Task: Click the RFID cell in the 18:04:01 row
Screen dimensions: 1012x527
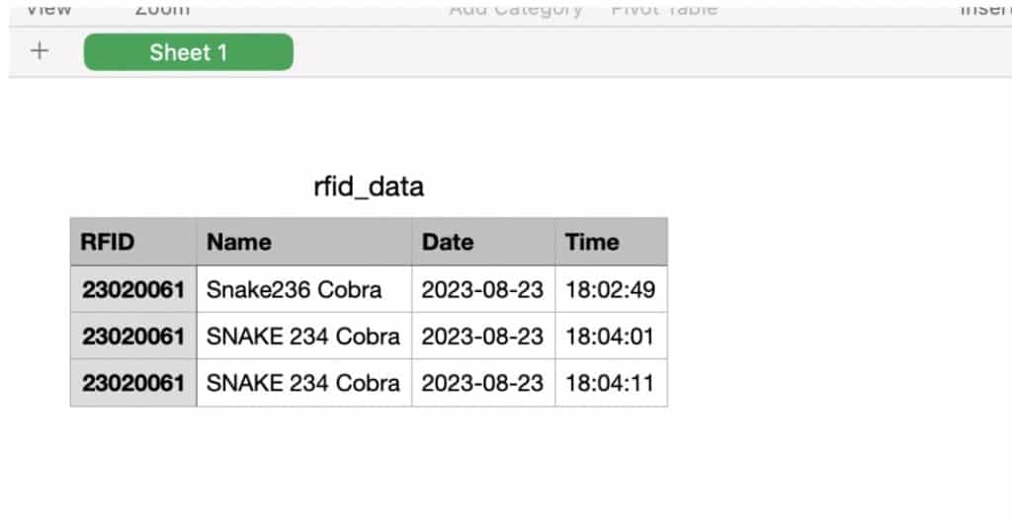Action: tap(132, 336)
